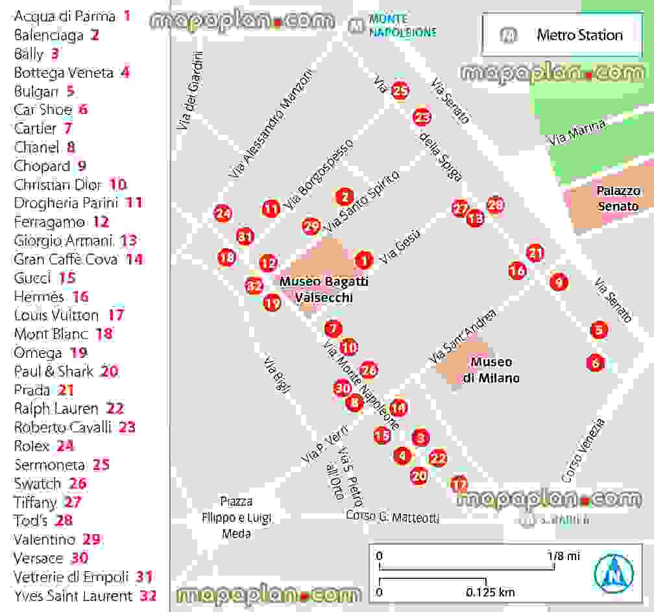
Task: Select map marker 21 for Prada
Action: [x=535, y=253]
